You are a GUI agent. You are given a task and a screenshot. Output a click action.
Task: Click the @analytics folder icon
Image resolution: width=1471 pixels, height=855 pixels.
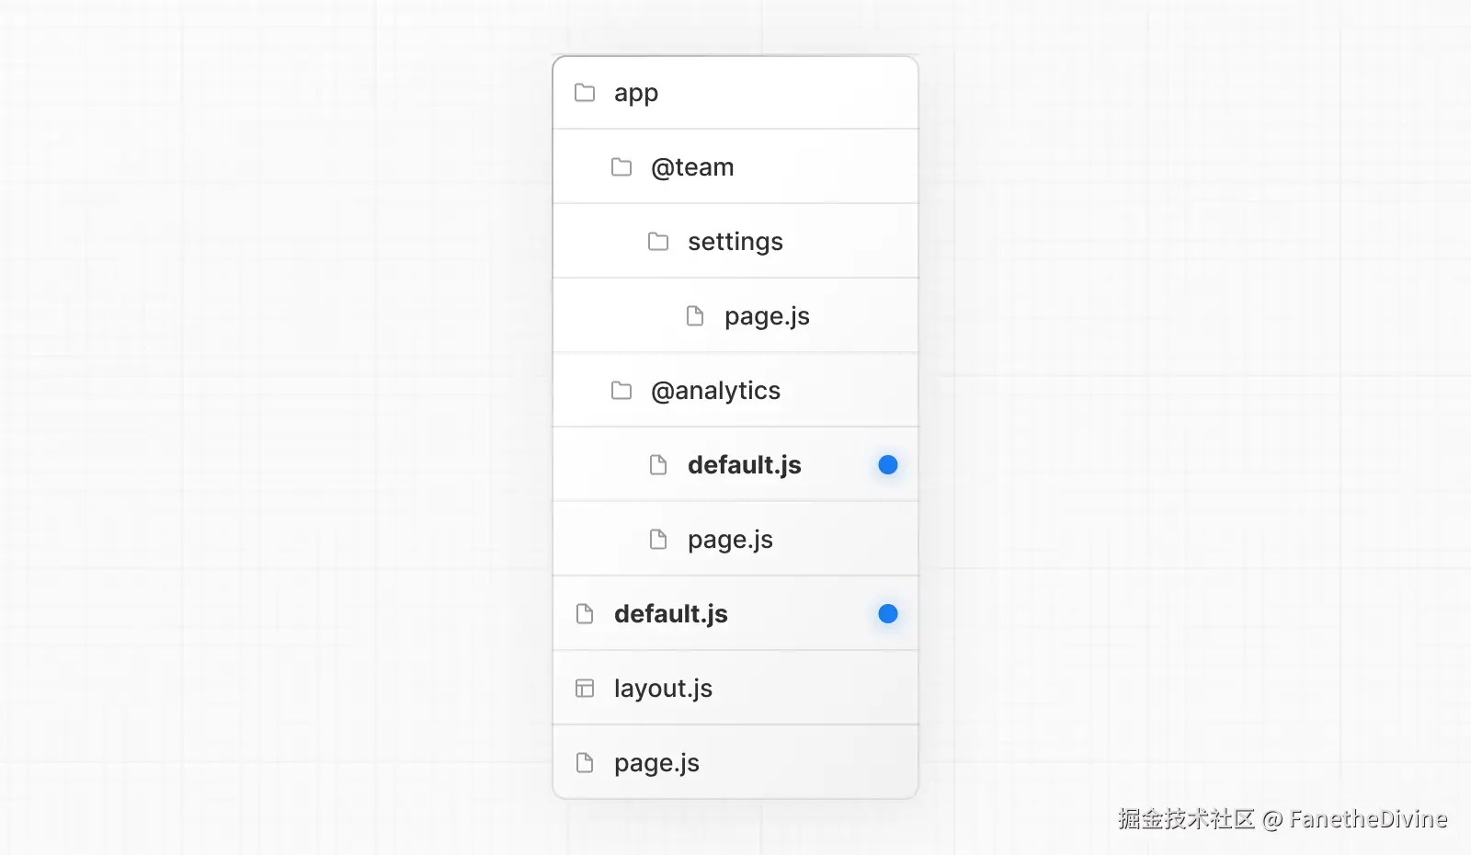point(621,391)
